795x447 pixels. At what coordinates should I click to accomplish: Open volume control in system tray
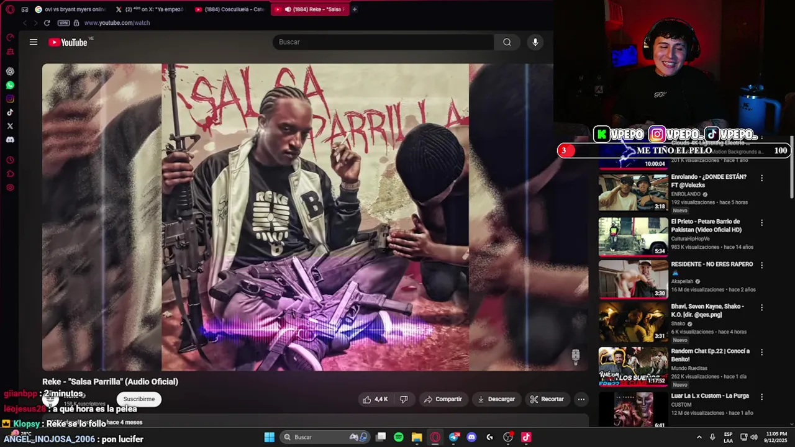pos(754,437)
